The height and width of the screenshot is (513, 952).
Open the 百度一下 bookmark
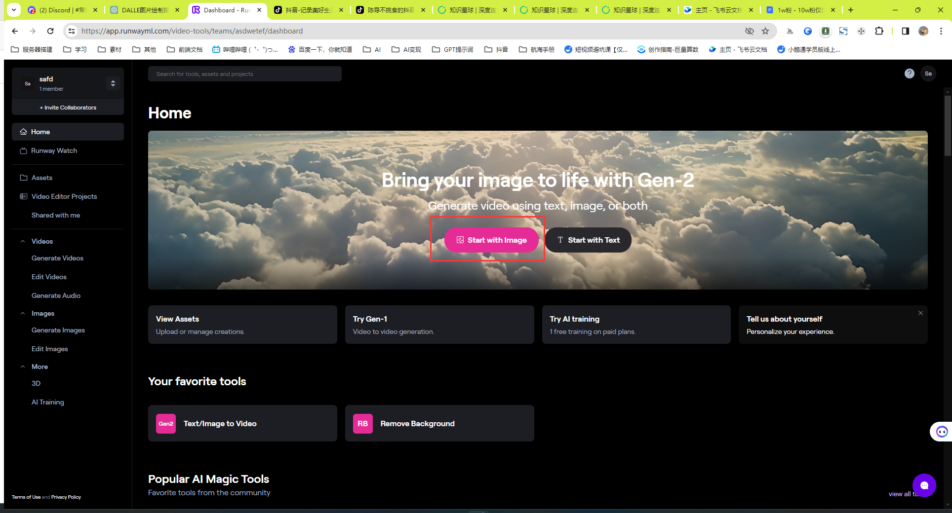[320, 49]
